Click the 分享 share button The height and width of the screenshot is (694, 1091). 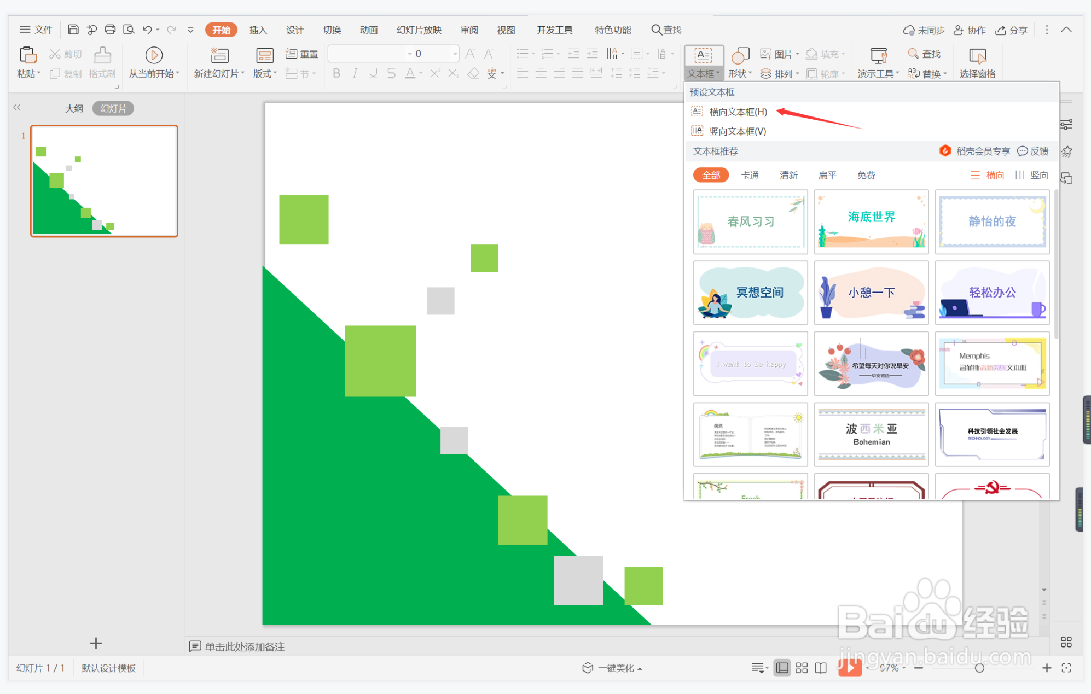pyautogui.click(x=1012, y=30)
